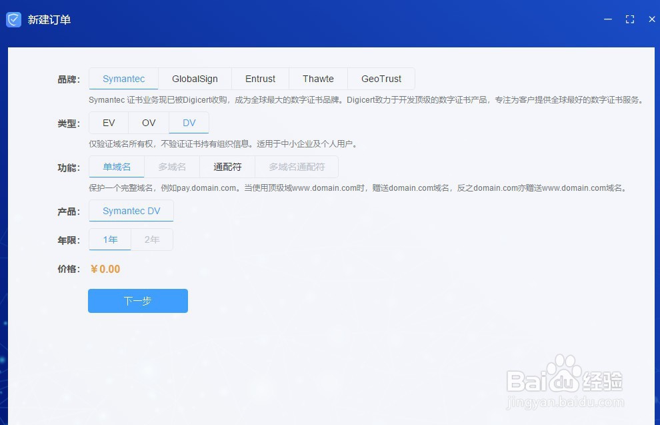The width and height of the screenshot is (660, 425).
Task: Click the shield app logo icon
Action: click(x=13, y=19)
